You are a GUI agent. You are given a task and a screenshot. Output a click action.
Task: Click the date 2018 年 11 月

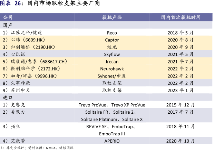(180, 126)
